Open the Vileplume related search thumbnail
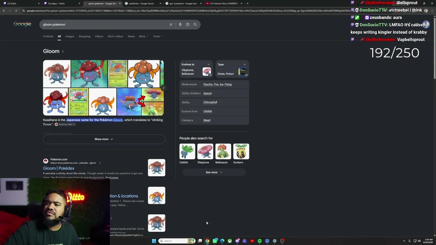This screenshot has width=436, height=245. tap(205, 151)
